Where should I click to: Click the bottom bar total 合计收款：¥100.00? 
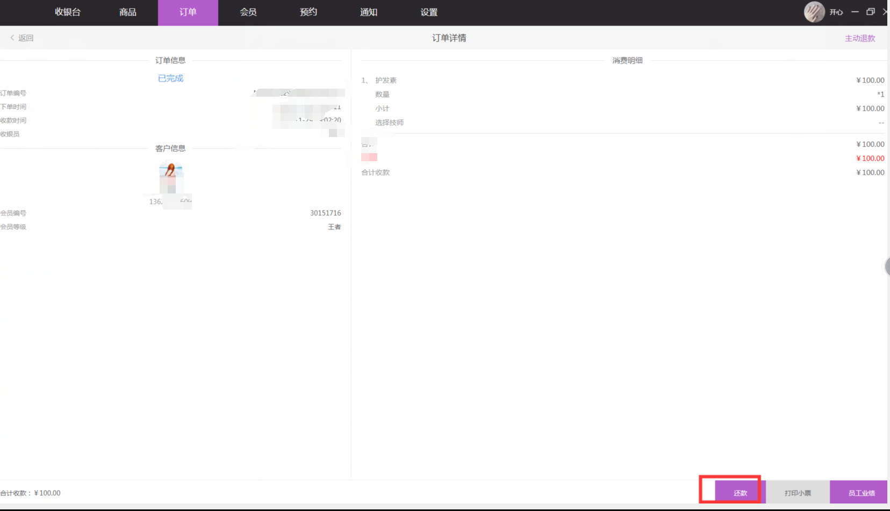point(30,493)
